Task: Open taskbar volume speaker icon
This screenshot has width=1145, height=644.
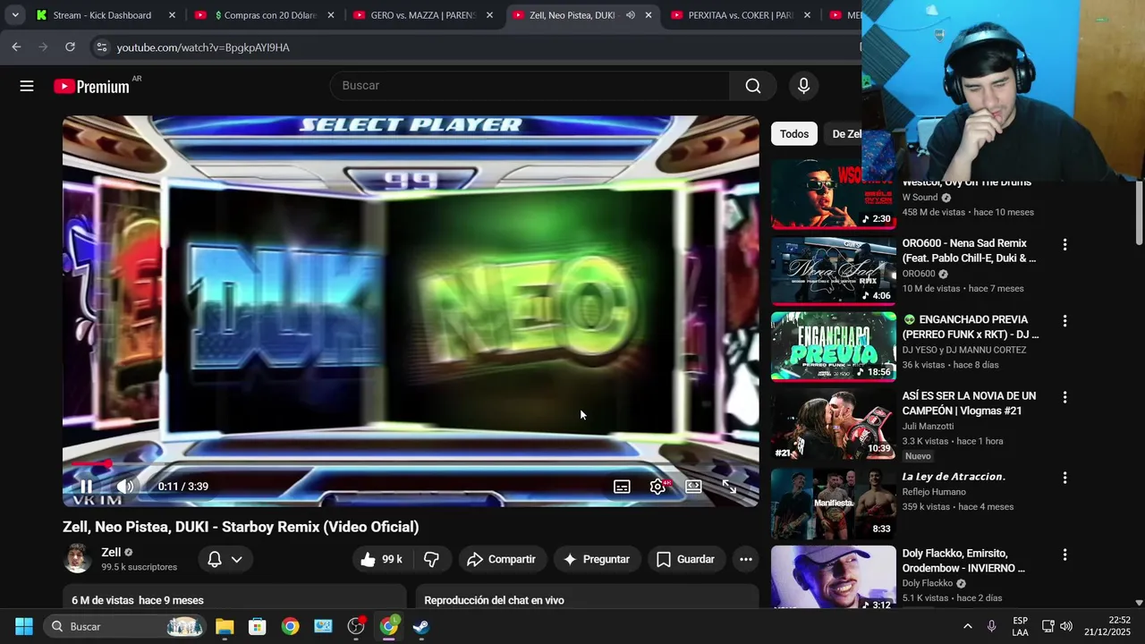Action: pos(1065,626)
